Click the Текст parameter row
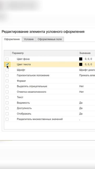The image size is (95, 169). click(x=50, y=97)
